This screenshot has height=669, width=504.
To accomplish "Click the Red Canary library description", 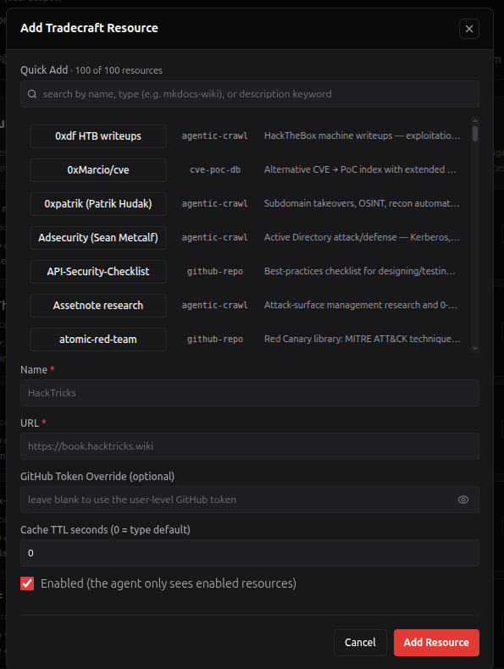I will pos(362,339).
